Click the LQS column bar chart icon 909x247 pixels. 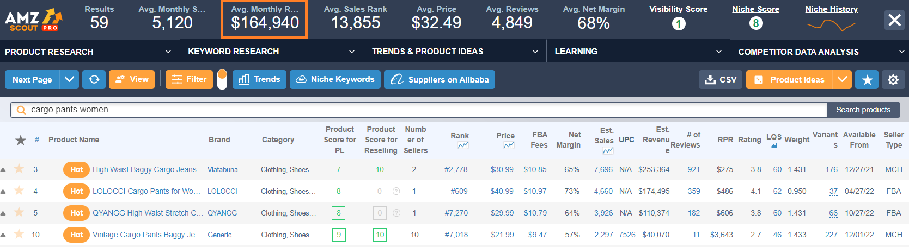(773, 145)
